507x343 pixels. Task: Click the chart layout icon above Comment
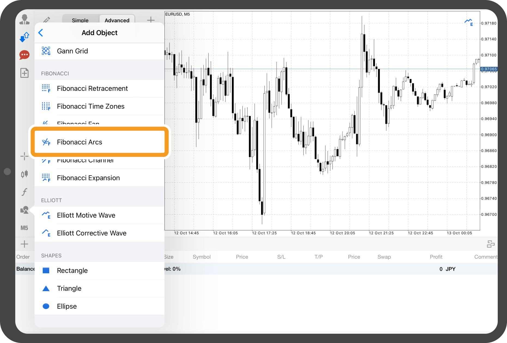[x=491, y=244]
